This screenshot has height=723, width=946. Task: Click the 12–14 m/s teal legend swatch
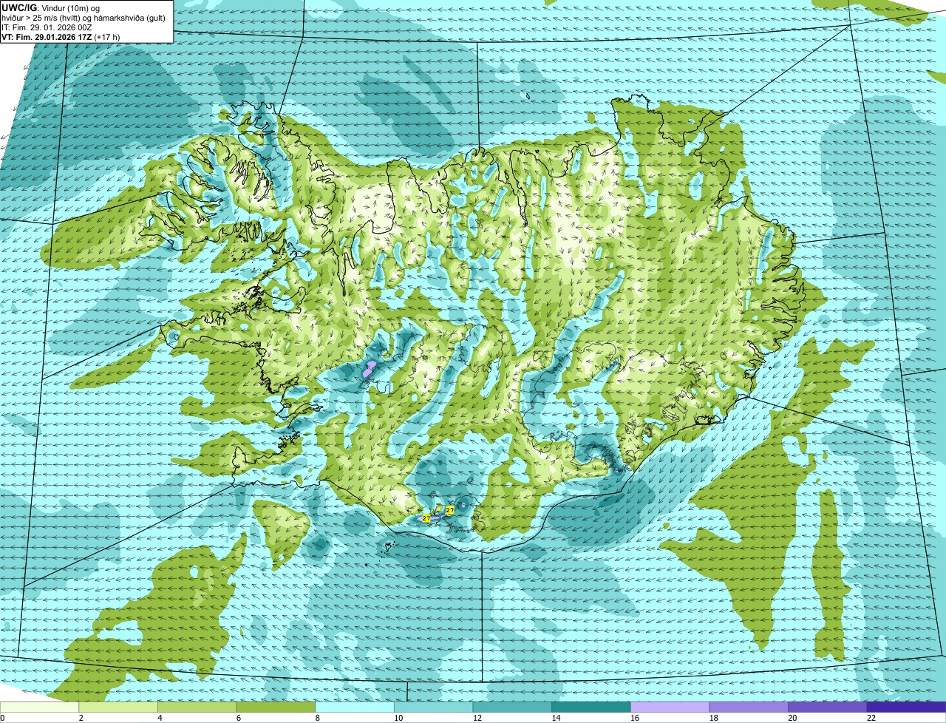point(512,707)
